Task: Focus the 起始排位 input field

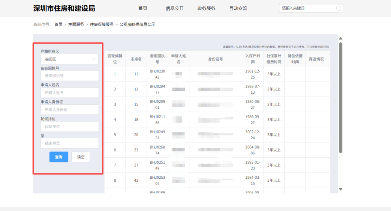Action: point(70,126)
